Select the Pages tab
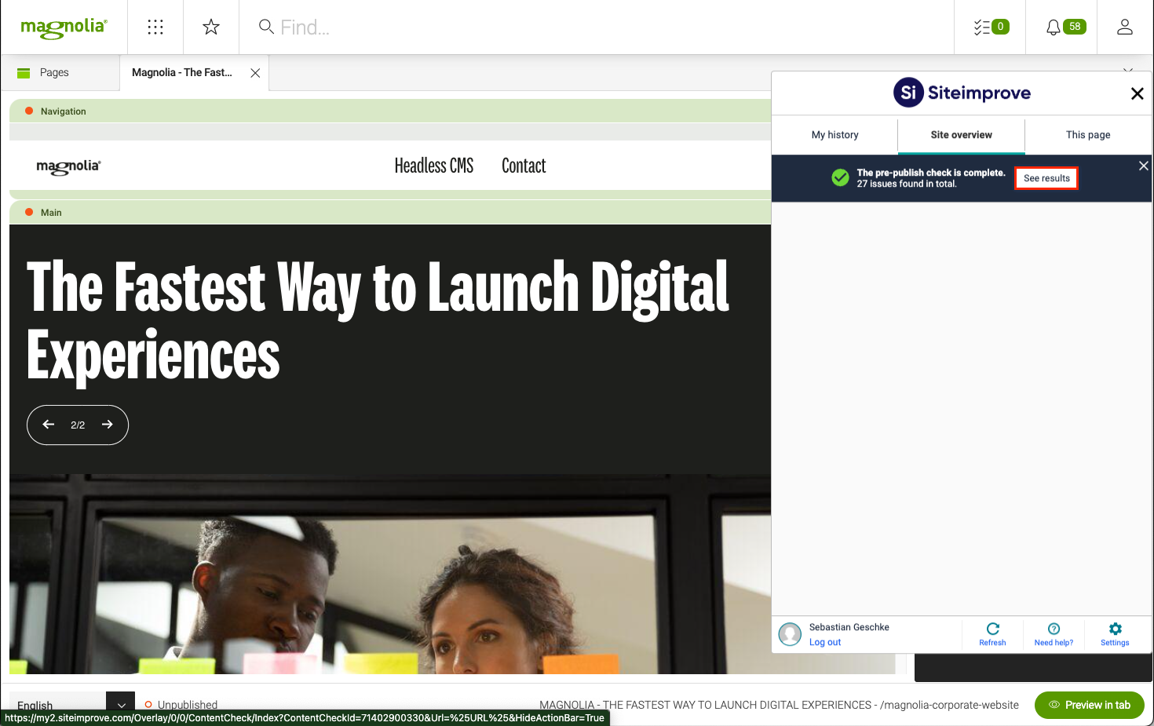Screen dimensions: 1154x726 pos(54,72)
